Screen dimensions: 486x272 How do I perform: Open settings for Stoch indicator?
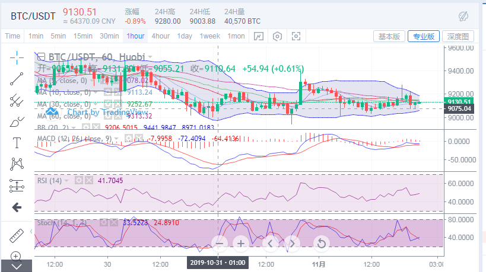point(104,222)
